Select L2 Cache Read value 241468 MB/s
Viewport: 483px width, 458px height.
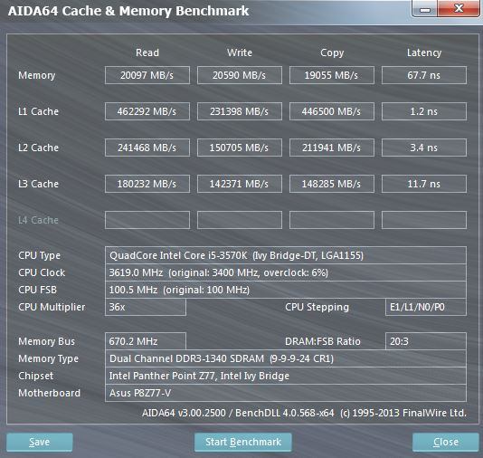pyautogui.click(x=147, y=148)
